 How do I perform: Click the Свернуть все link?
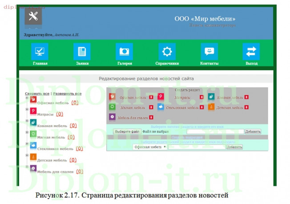coord(37,94)
